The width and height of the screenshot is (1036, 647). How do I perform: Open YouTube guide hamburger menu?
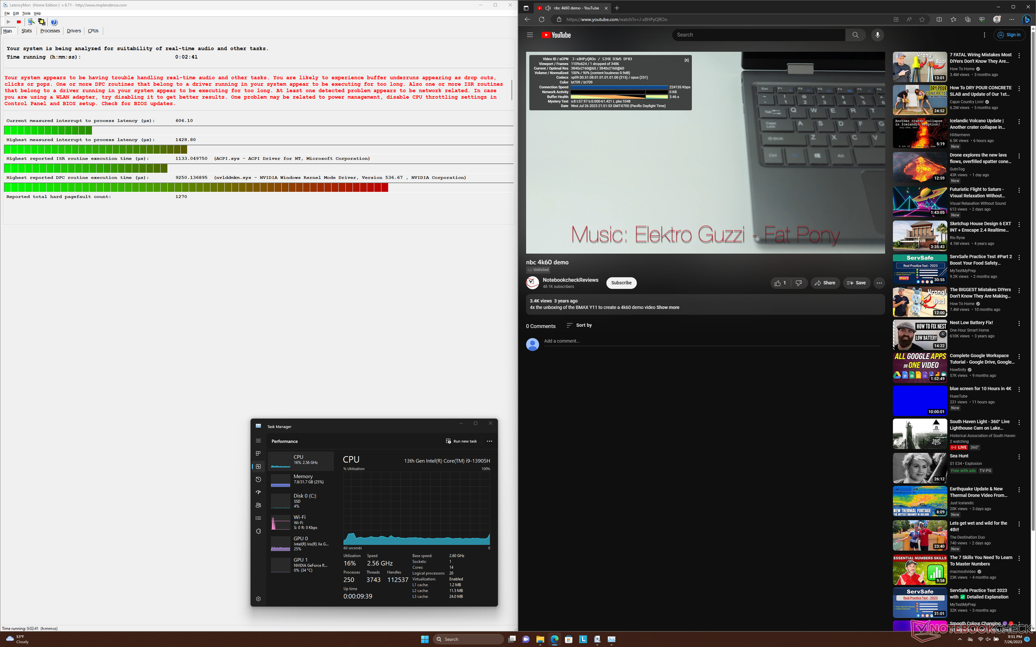pyautogui.click(x=530, y=35)
